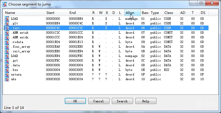Click end address 00001CCC of .ARM.extab
221x113 pixels.
coord(76,33)
